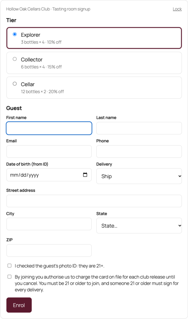Click the ZIP input field

click(x=49, y=250)
